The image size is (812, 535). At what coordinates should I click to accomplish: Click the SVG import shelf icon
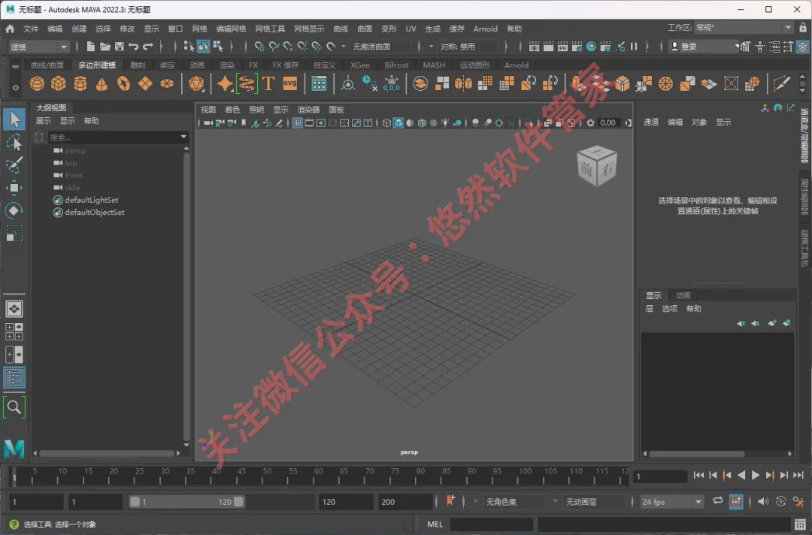[x=290, y=83]
